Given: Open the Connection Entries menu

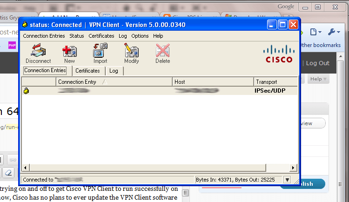Looking at the screenshot, I should [x=44, y=36].
